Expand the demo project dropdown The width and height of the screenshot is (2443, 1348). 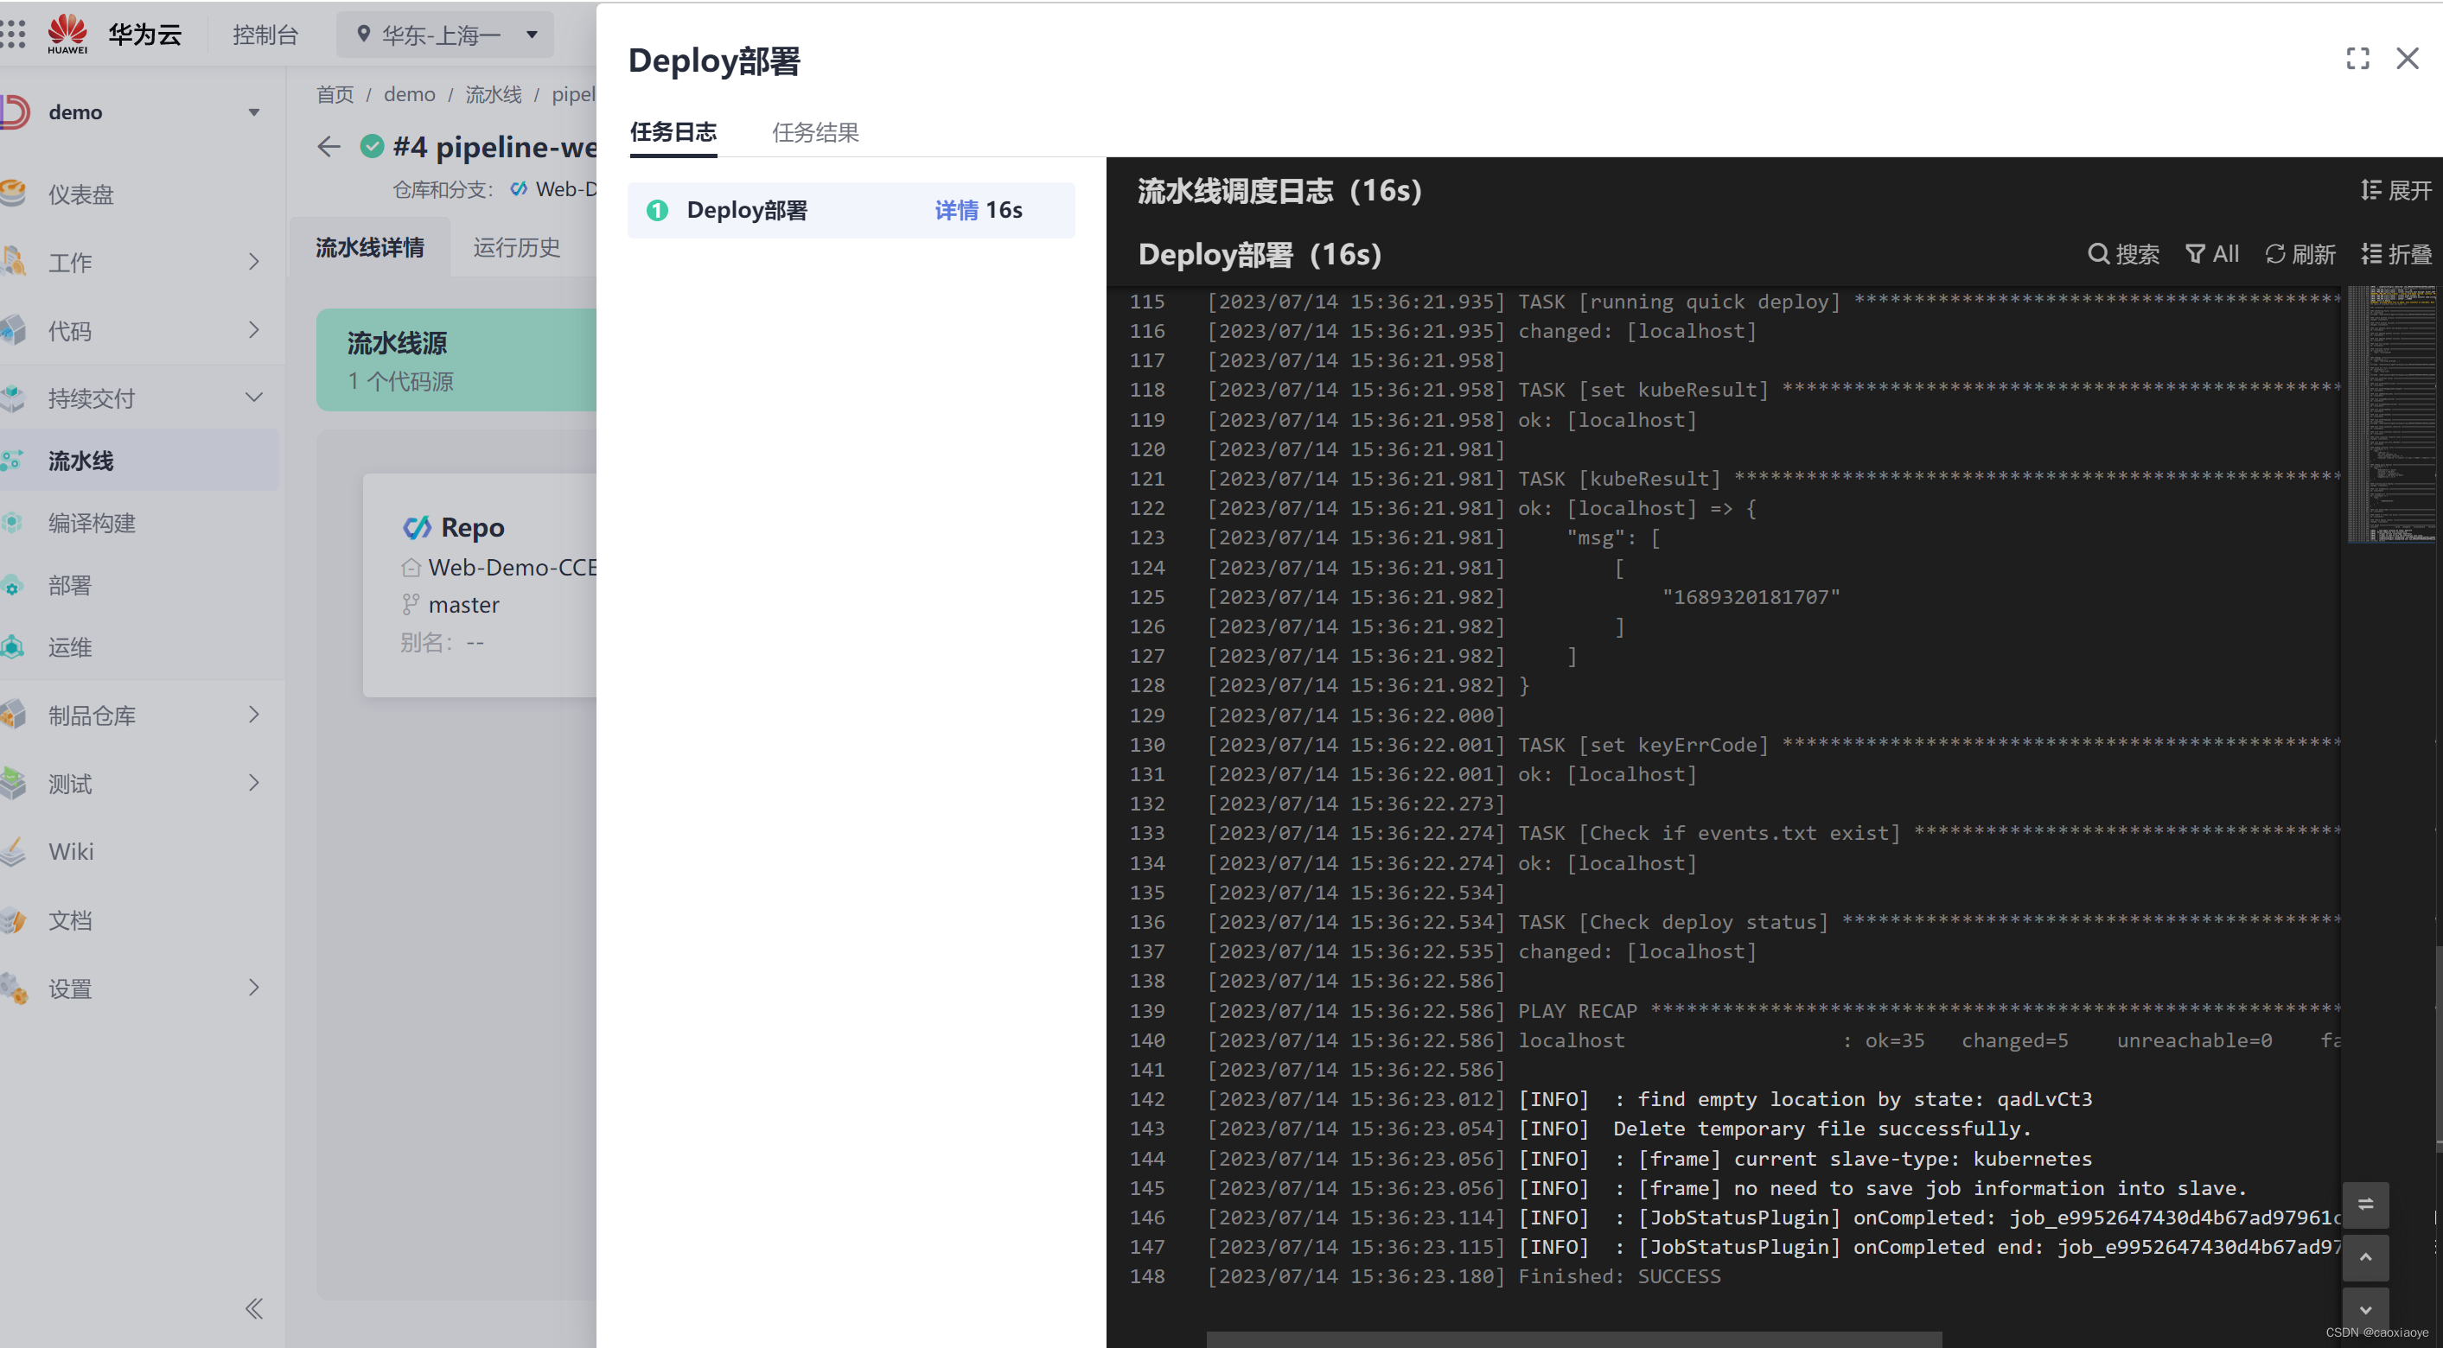253,111
